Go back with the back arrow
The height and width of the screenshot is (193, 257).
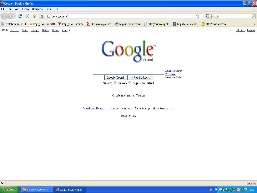(4, 16)
